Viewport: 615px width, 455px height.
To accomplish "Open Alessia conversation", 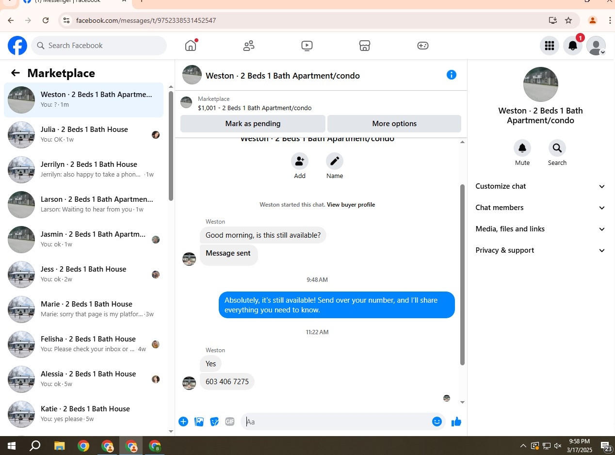I will [x=84, y=379].
